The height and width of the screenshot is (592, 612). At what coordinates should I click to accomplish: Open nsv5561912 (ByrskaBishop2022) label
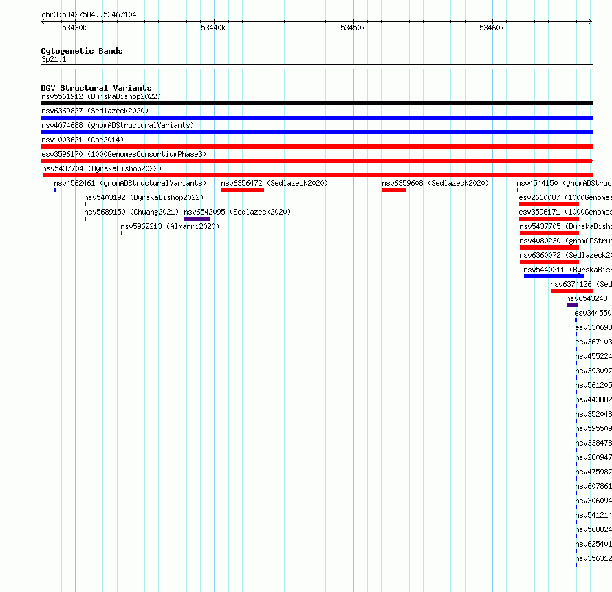pos(101,96)
